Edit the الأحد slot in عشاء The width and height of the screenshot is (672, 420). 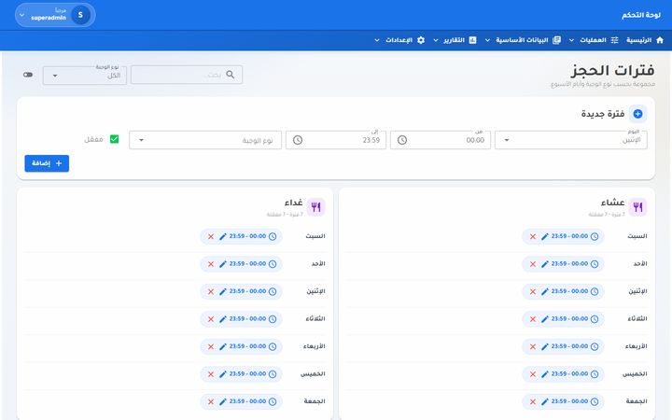[x=545, y=264]
